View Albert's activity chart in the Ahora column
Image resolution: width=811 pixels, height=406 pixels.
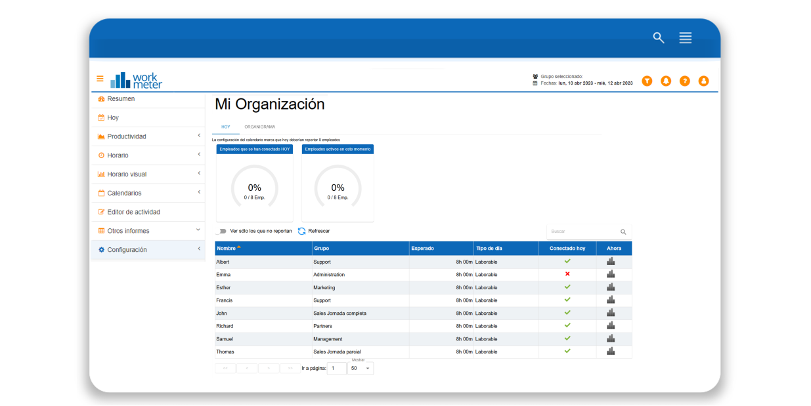click(611, 261)
